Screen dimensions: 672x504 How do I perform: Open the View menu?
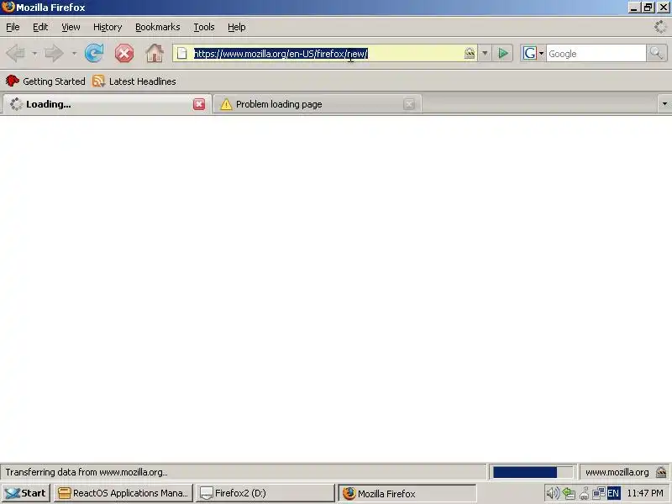(x=71, y=27)
